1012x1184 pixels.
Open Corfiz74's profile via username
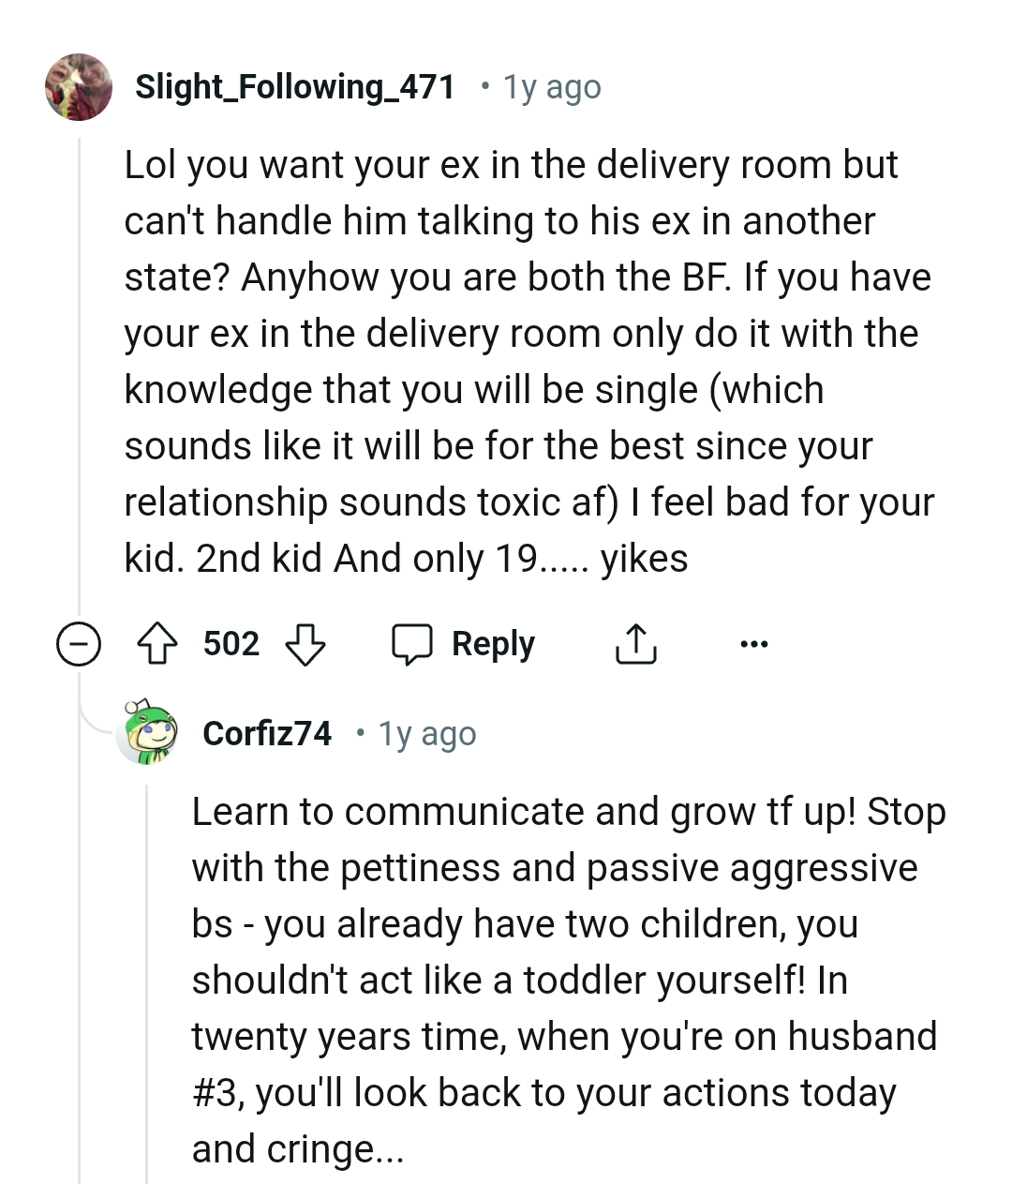click(x=267, y=734)
